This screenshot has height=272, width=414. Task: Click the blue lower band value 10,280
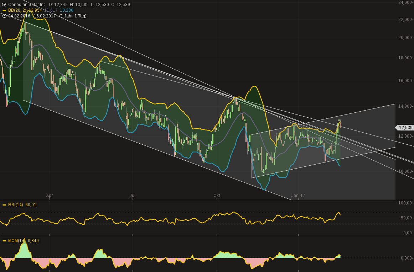pos(66,10)
